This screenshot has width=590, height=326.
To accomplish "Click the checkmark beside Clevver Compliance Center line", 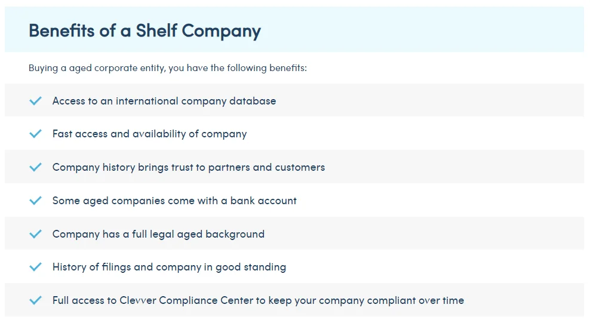I will click(x=35, y=300).
